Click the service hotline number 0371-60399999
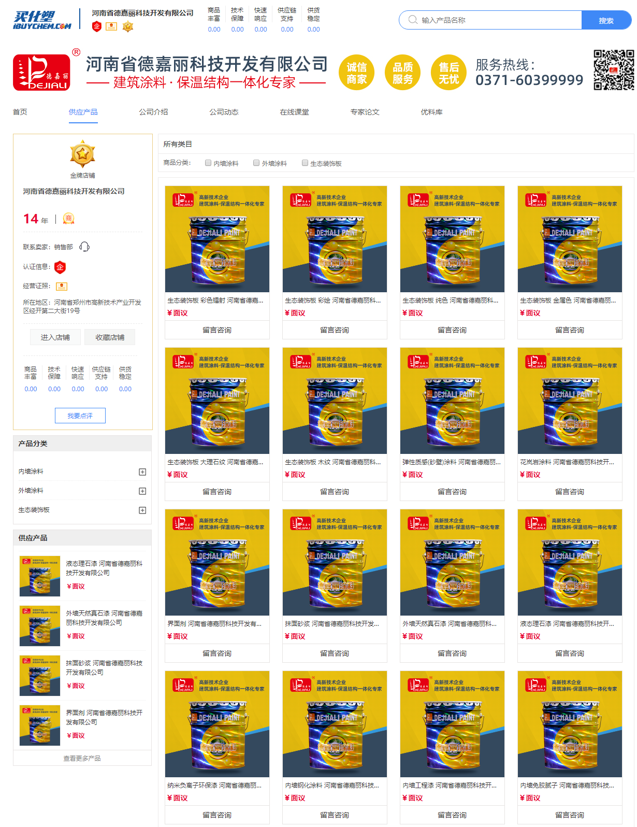637x827 pixels. tap(529, 80)
